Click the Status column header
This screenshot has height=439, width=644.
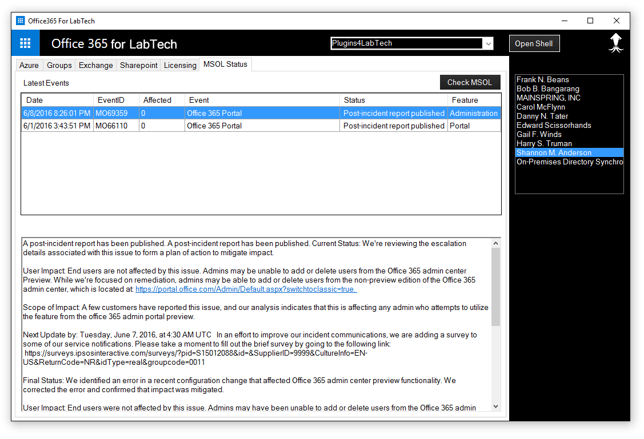tap(394, 100)
